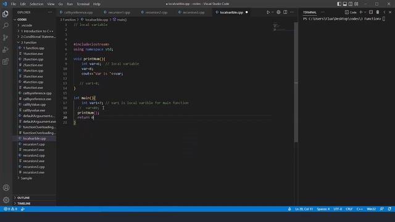Collapse the 3 Function folder
The width and height of the screenshot is (395, 222).
click(35, 43)
